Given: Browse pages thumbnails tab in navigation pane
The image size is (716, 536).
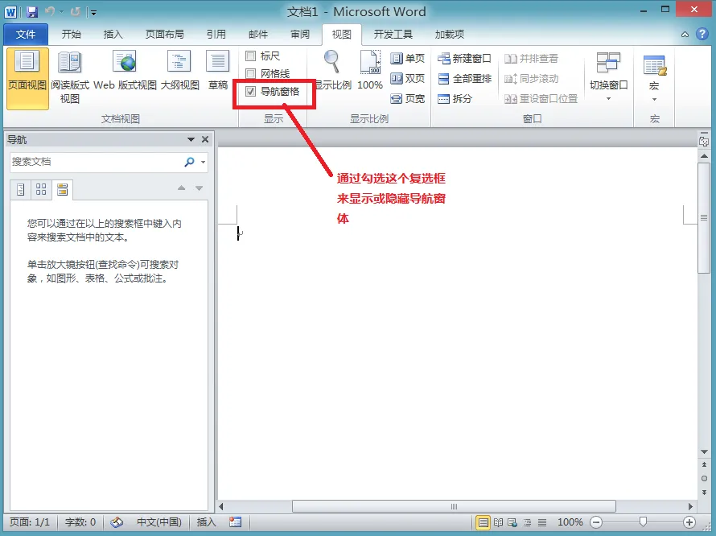Looking at the screenshot, I should [x=41, y=189].
